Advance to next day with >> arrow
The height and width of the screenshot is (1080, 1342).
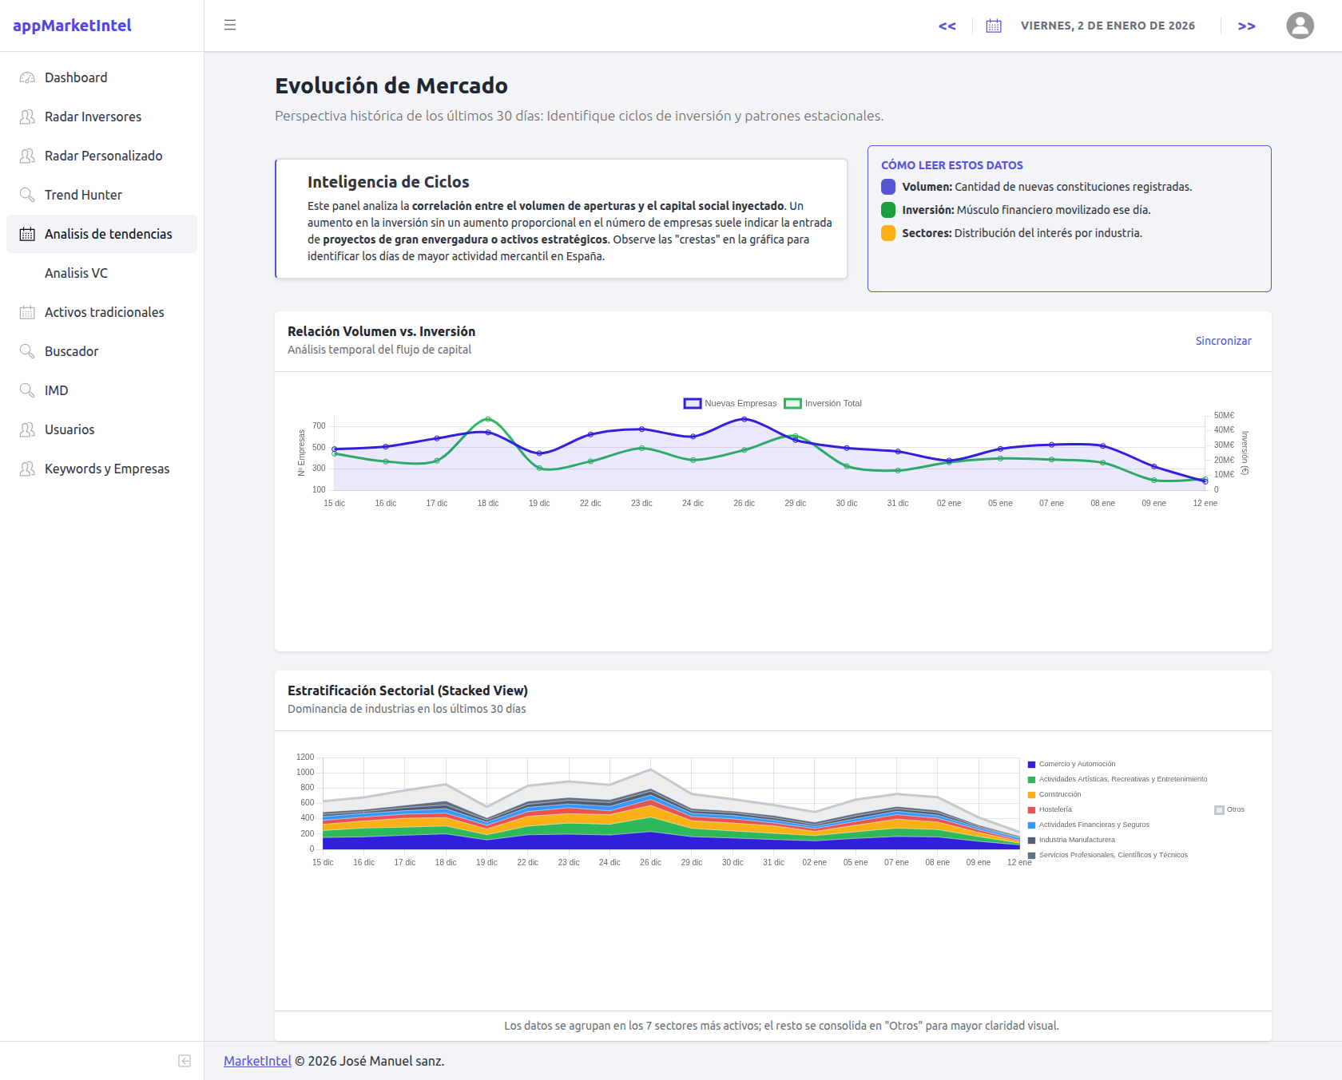click(x=1246, y=26)
